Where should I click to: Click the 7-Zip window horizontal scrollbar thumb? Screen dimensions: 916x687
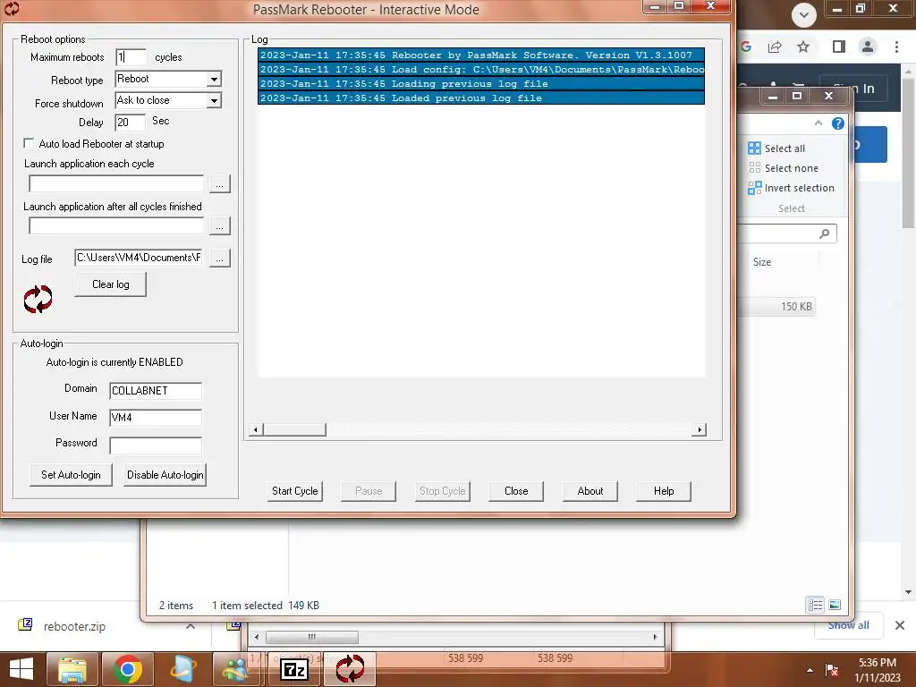[312, 637]
